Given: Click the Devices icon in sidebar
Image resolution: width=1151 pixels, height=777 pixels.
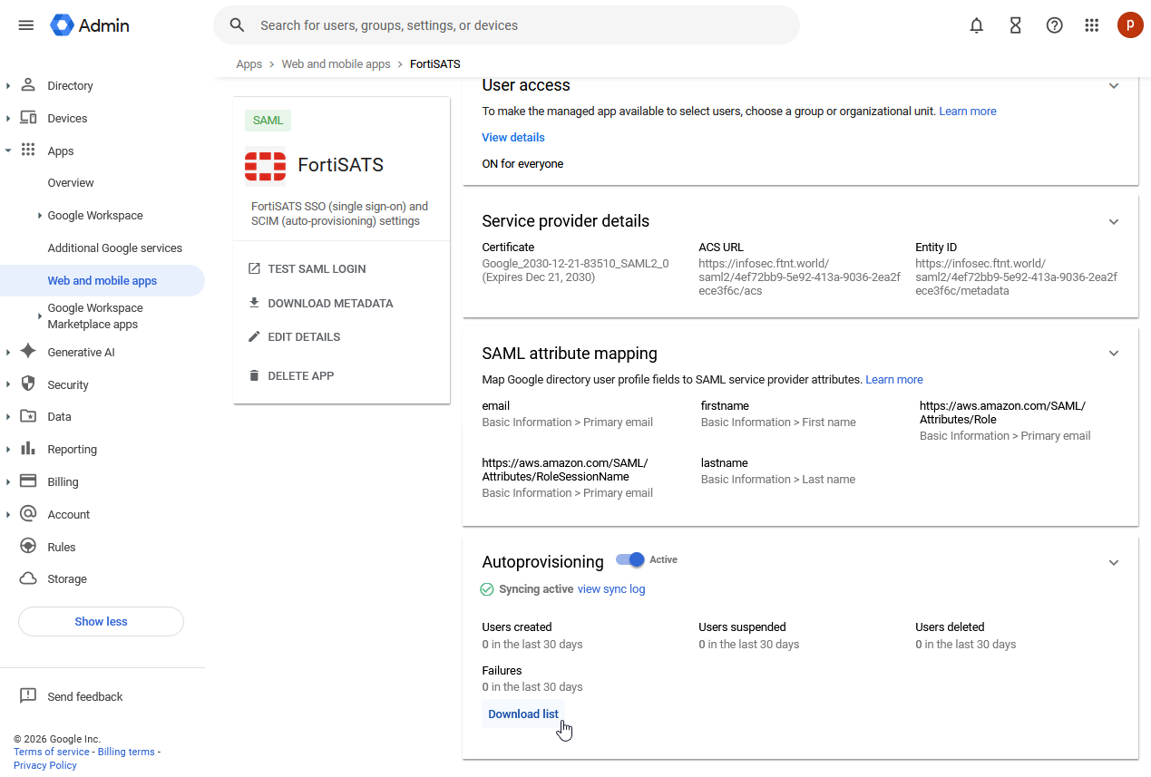Looking at the screenshot, I should tap(28, 118).
